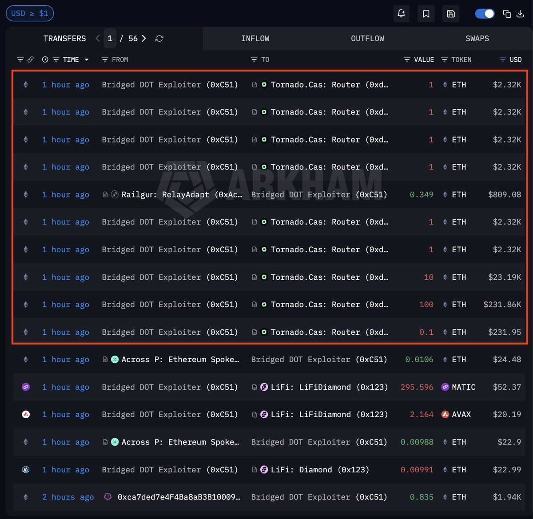Click the $231.86K USD amount

(502, 305)
